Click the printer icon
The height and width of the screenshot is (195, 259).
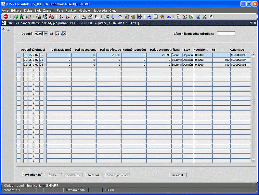click(x=84, y=17)
